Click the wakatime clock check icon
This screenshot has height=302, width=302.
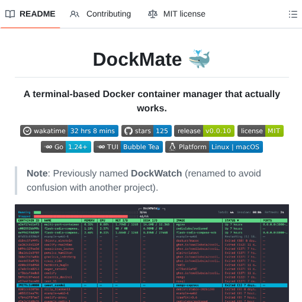tap(27, 131)
